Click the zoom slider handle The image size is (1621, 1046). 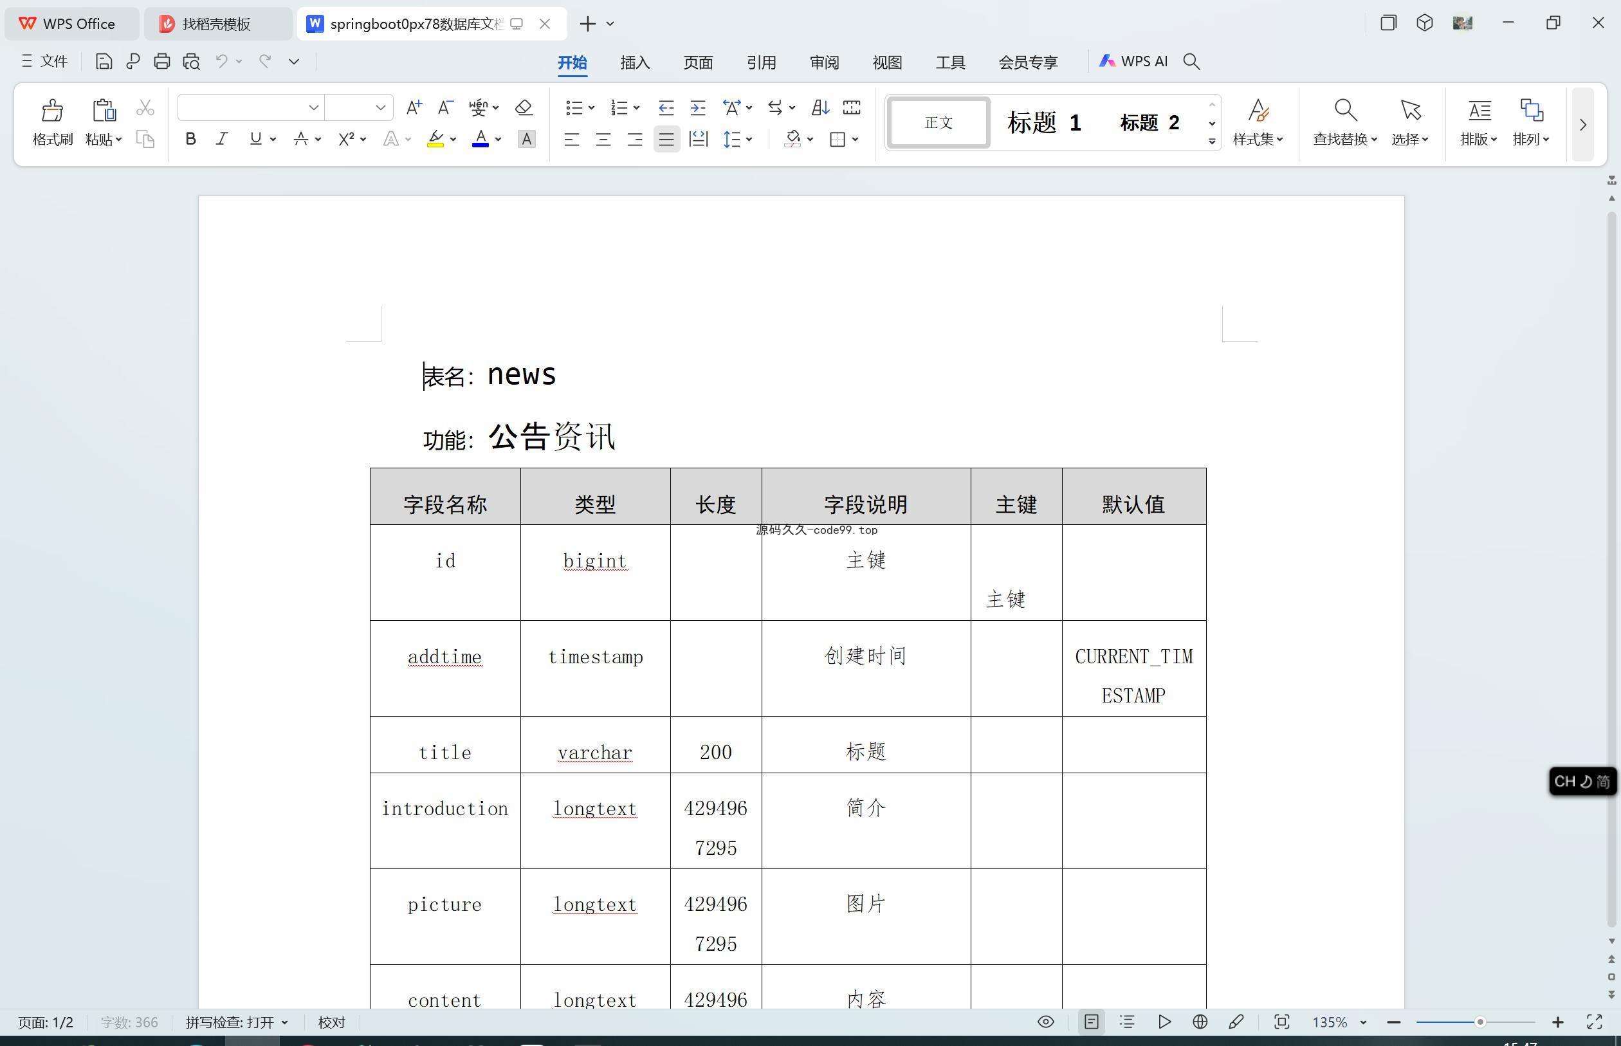tap(1479, 1022)
